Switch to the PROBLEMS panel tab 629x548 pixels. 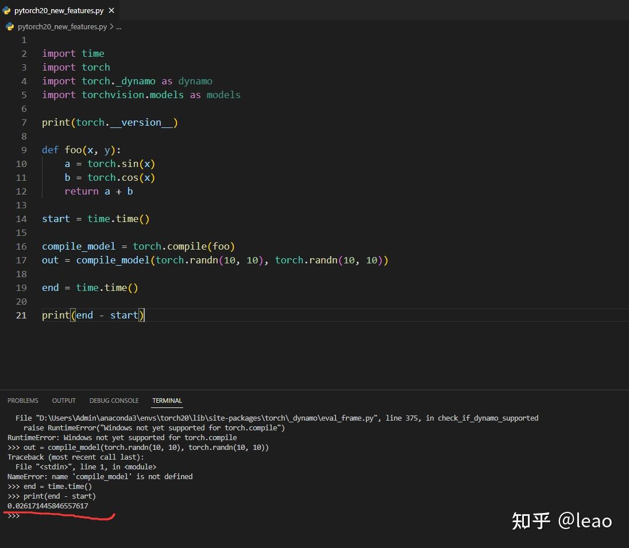[23, 400]
